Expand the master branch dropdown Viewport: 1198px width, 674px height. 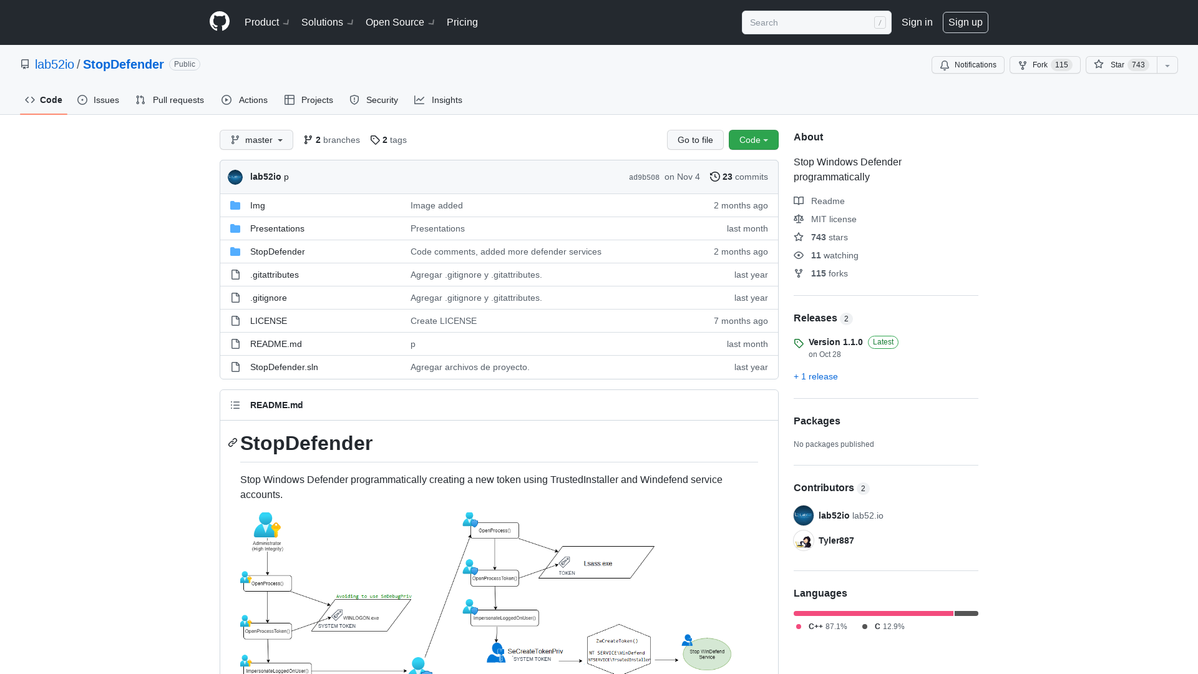click(x=256, y=140)
